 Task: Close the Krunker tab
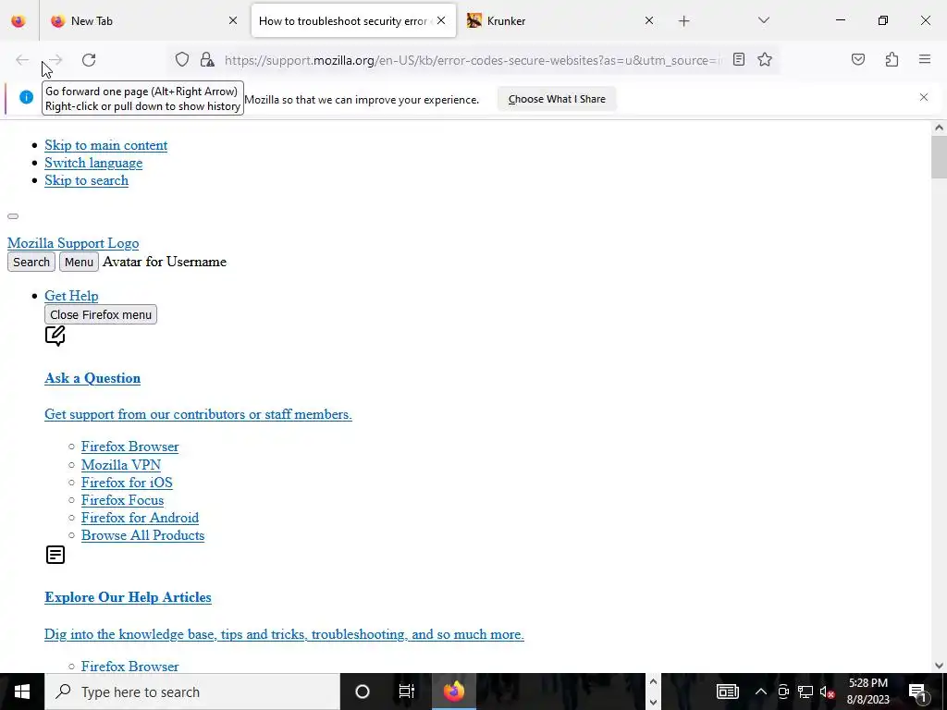[x=649, y=20]
